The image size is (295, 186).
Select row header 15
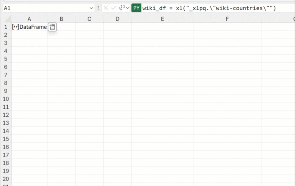[6, 139]
